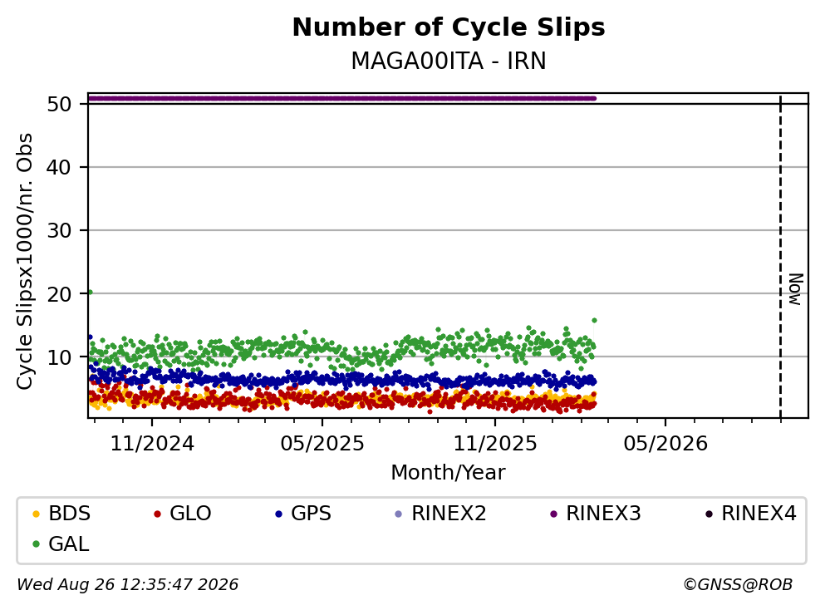Click the GAL green legend marker

pos(36,544)
